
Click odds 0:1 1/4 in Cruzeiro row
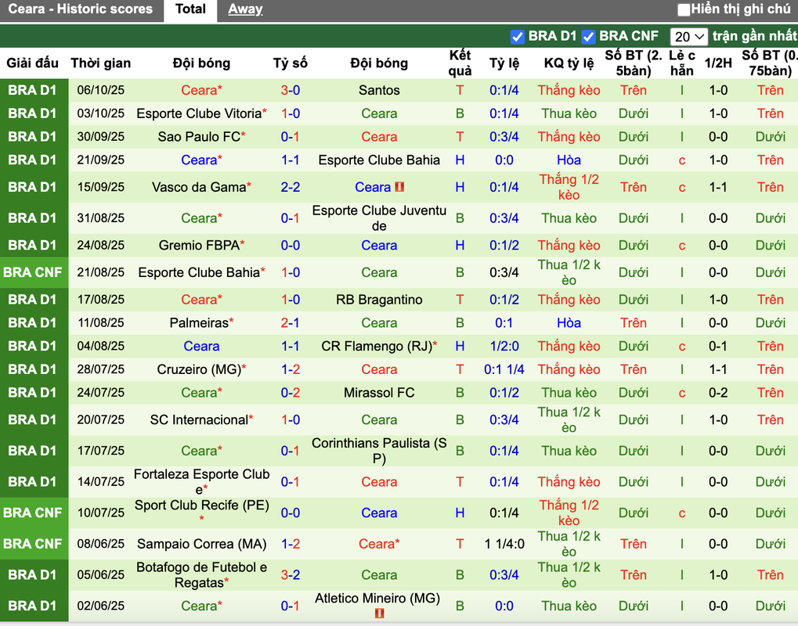click(x=504, y=369)
